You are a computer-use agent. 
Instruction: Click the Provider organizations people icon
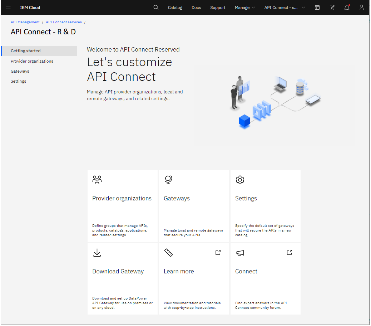coord(97,180)
